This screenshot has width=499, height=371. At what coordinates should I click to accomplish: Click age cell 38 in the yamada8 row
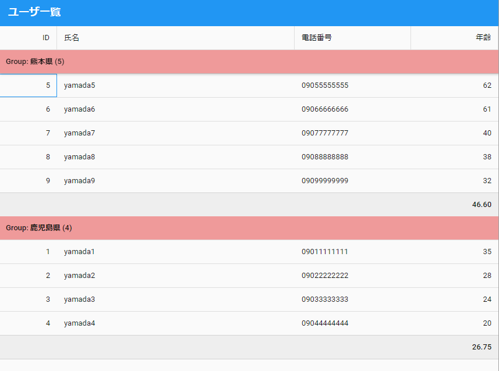coord(454,157)
